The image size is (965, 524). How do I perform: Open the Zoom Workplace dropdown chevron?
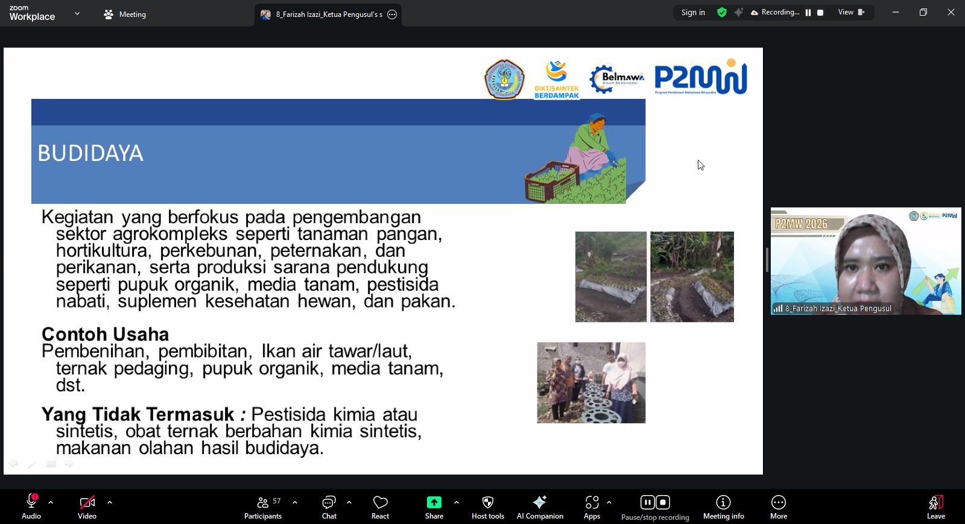click(x=77, y=13)
